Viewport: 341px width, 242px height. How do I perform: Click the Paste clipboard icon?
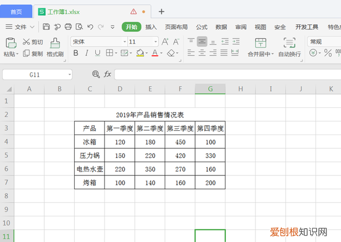coord(11,43)
